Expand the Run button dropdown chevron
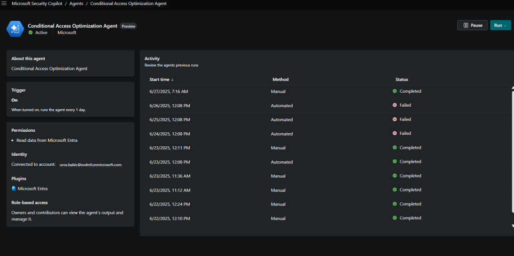 coord(505,26)
